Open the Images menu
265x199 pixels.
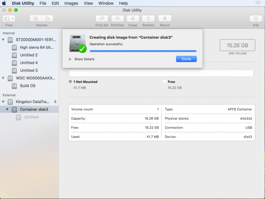[x=71, y=3]
